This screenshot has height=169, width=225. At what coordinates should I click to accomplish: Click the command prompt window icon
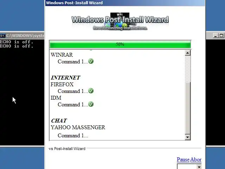point(2,36)
